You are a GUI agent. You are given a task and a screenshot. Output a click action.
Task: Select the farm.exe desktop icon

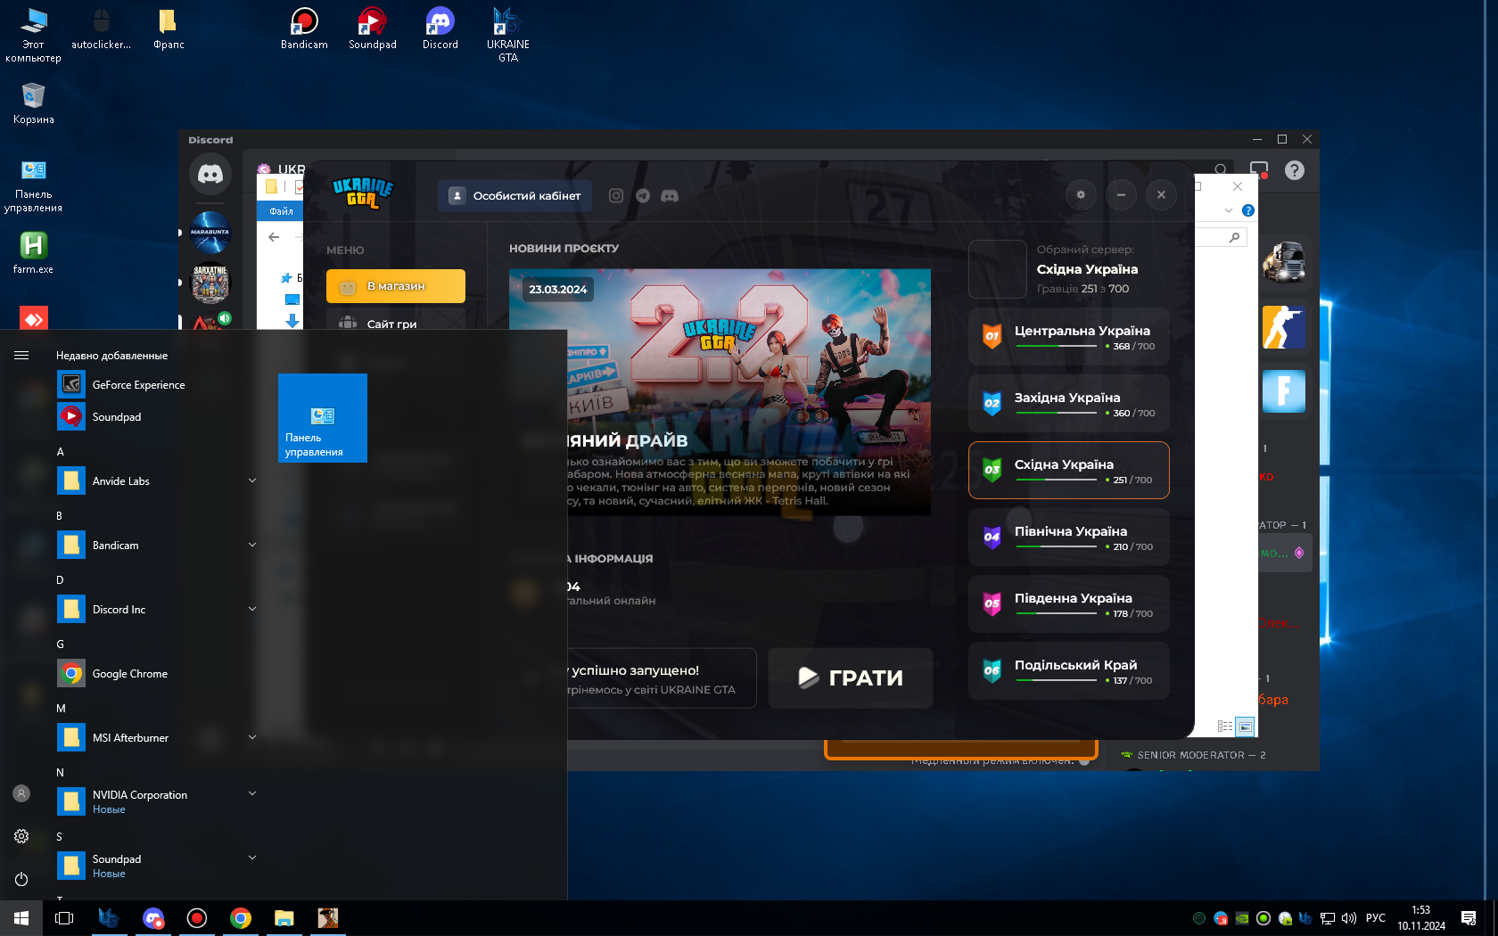[x=33, y=252]
